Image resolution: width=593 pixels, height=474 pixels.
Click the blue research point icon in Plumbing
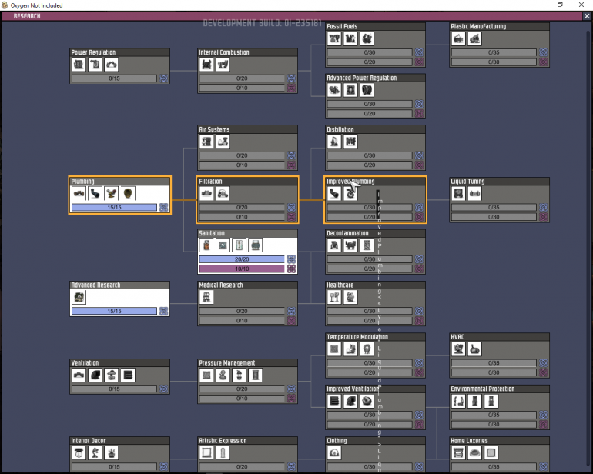[164, 207]
